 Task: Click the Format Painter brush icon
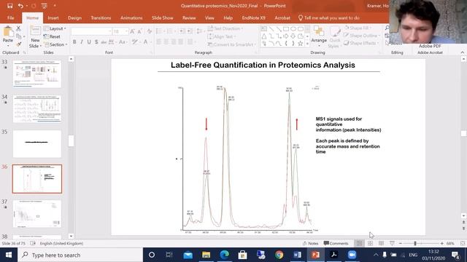18,44
